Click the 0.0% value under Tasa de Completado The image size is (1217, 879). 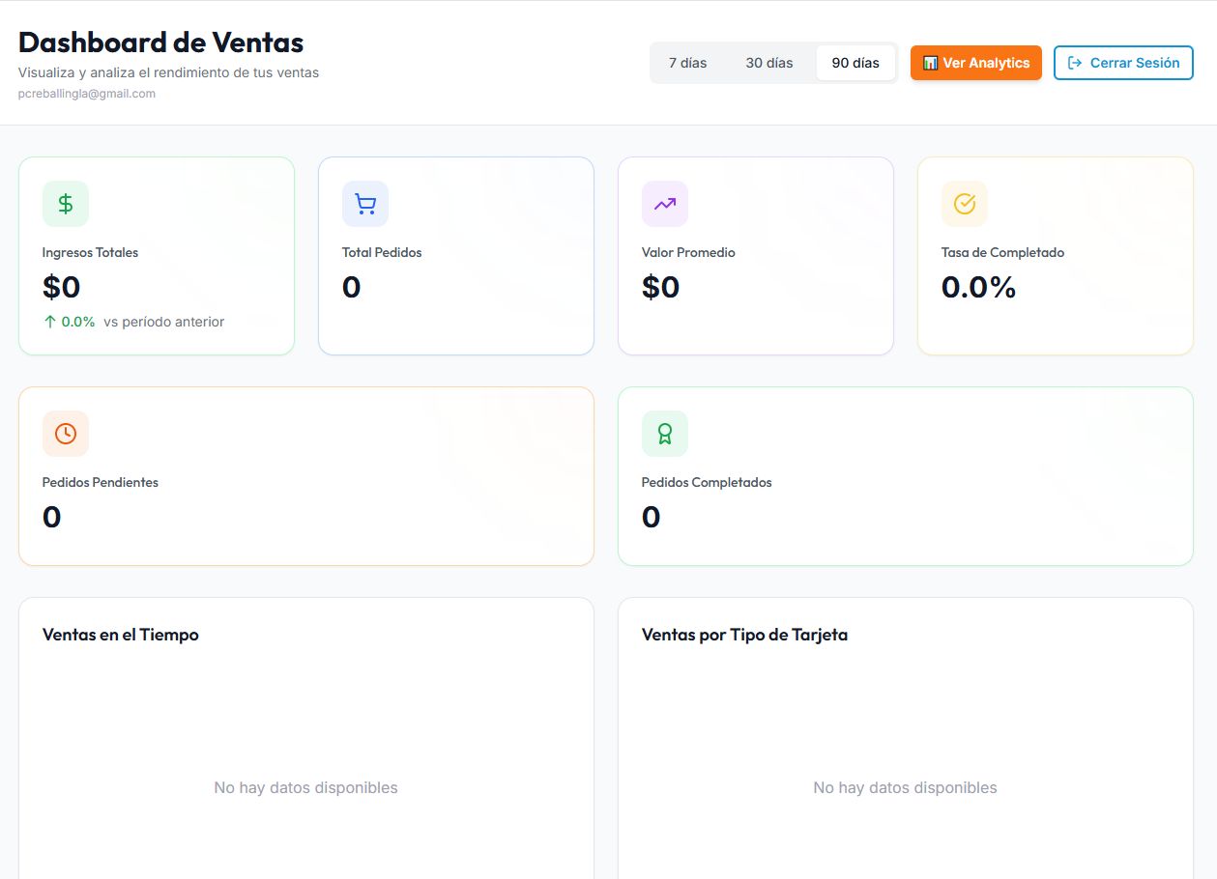click(979, 287)
